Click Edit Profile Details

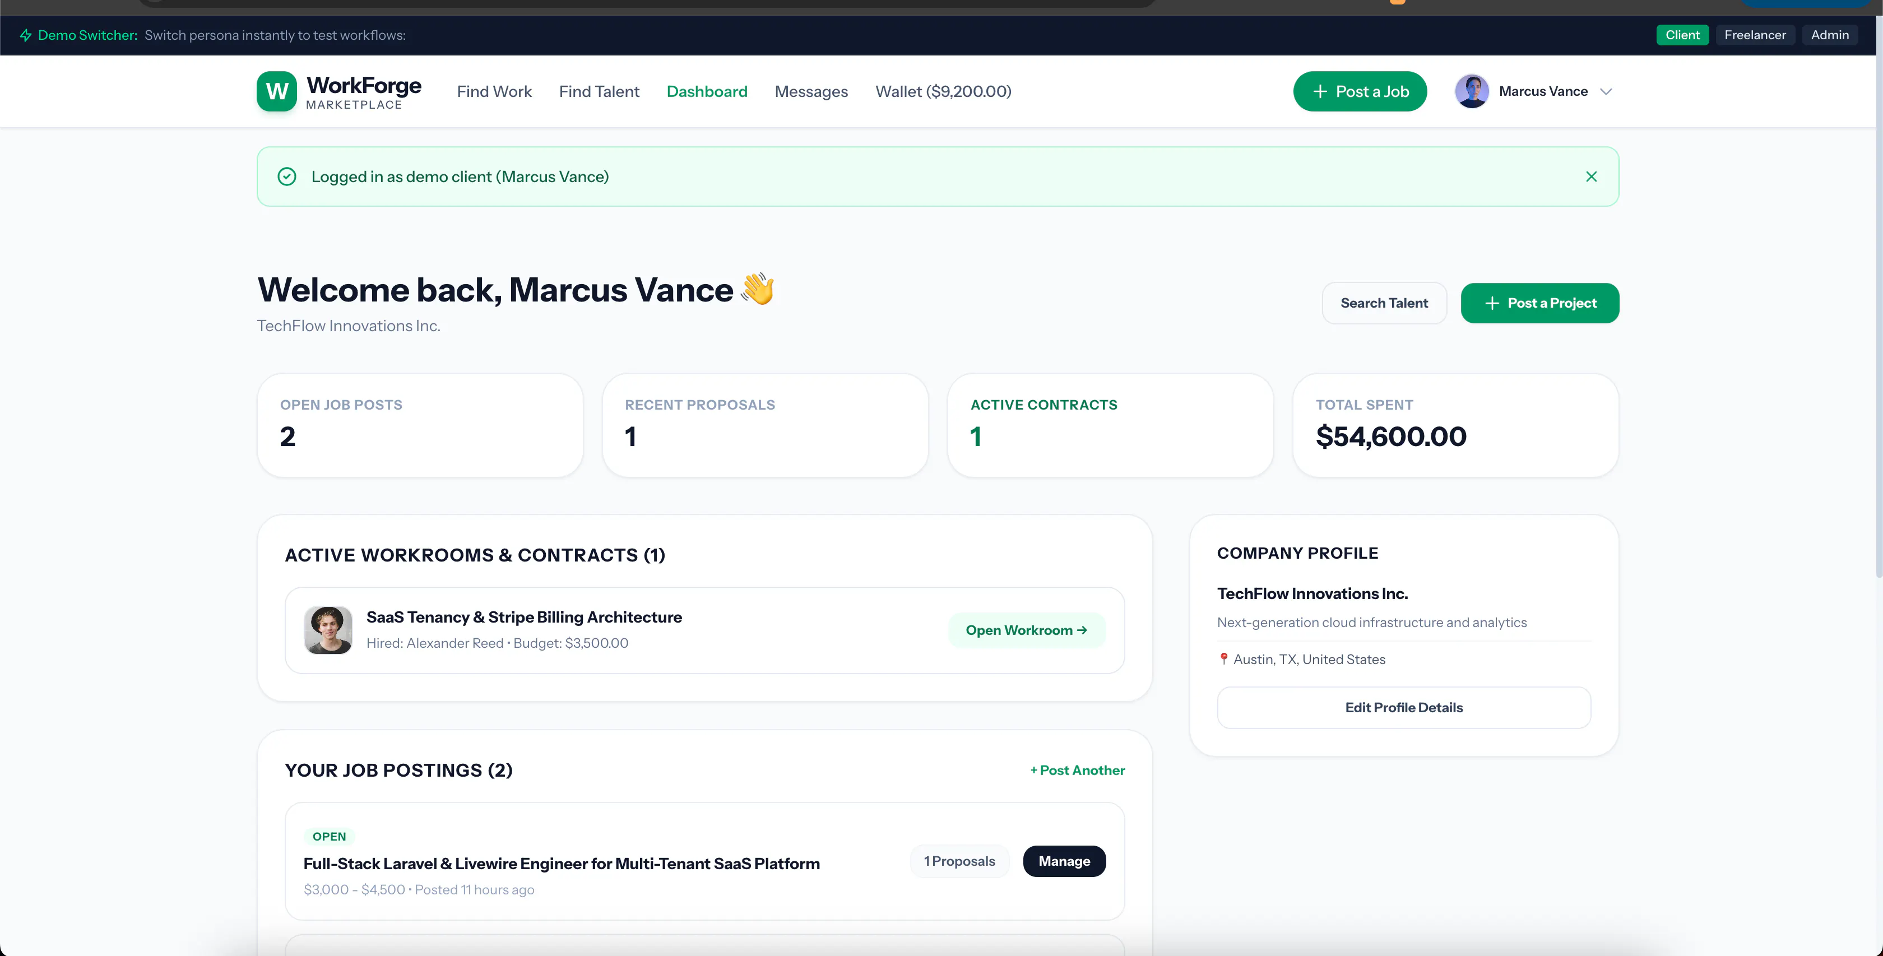(x=1403, y=708)
